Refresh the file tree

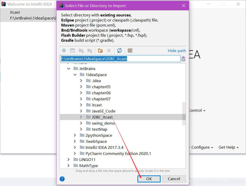click(119, 51)
